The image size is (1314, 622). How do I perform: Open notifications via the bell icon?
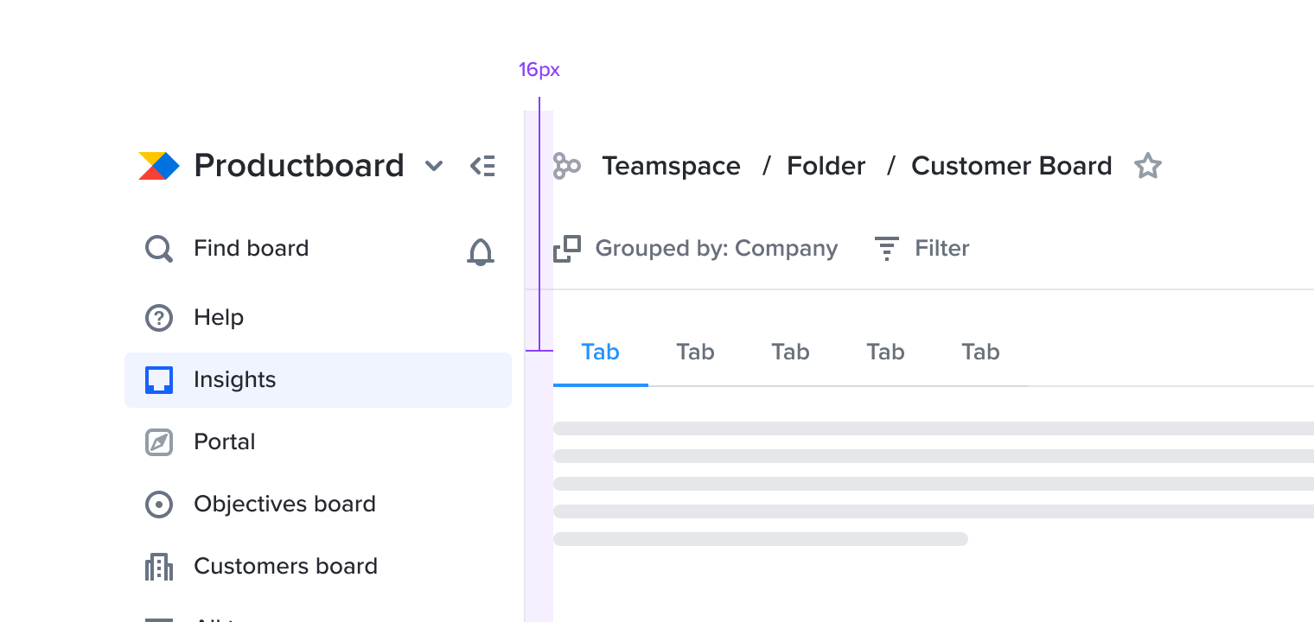click(481, 251)
